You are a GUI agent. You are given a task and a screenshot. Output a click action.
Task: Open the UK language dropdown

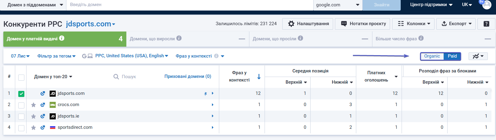[467, 5]
